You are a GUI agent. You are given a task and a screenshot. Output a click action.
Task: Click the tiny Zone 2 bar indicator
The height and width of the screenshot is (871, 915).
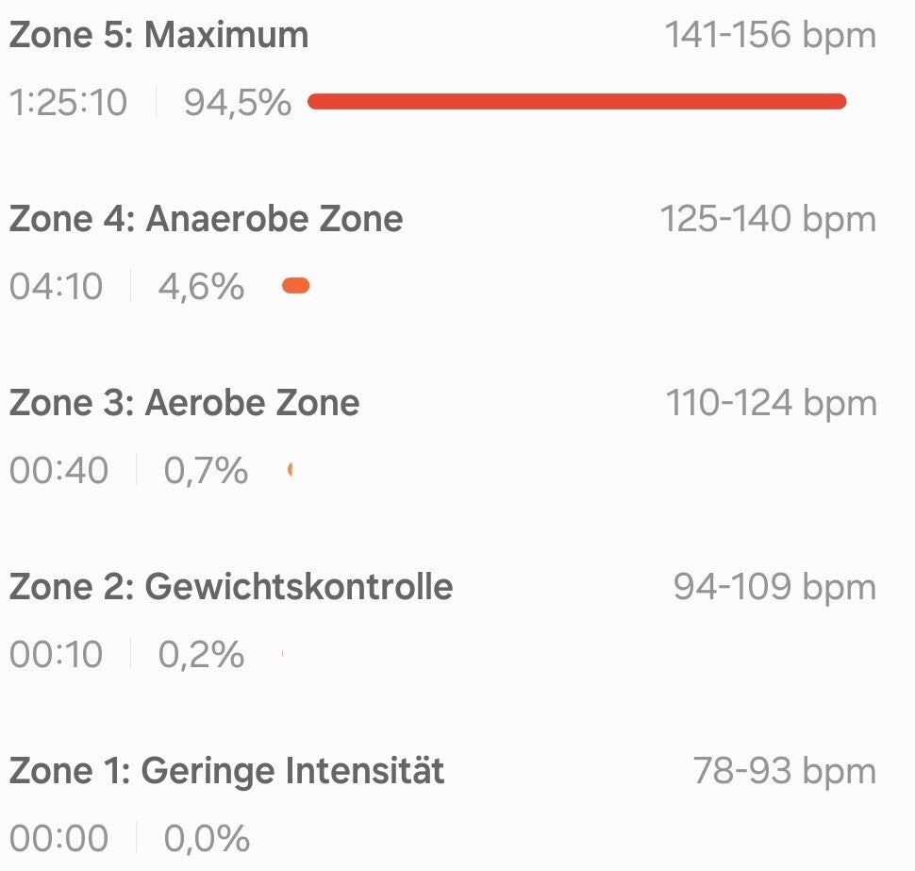point(283,653)
